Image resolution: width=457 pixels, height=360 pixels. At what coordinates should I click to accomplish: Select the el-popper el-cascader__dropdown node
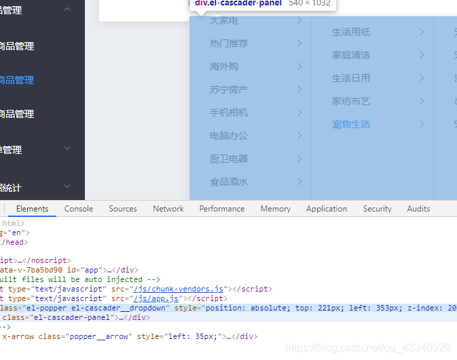[228, 308]
